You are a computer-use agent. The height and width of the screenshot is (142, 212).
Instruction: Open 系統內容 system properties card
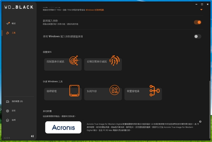103,94
